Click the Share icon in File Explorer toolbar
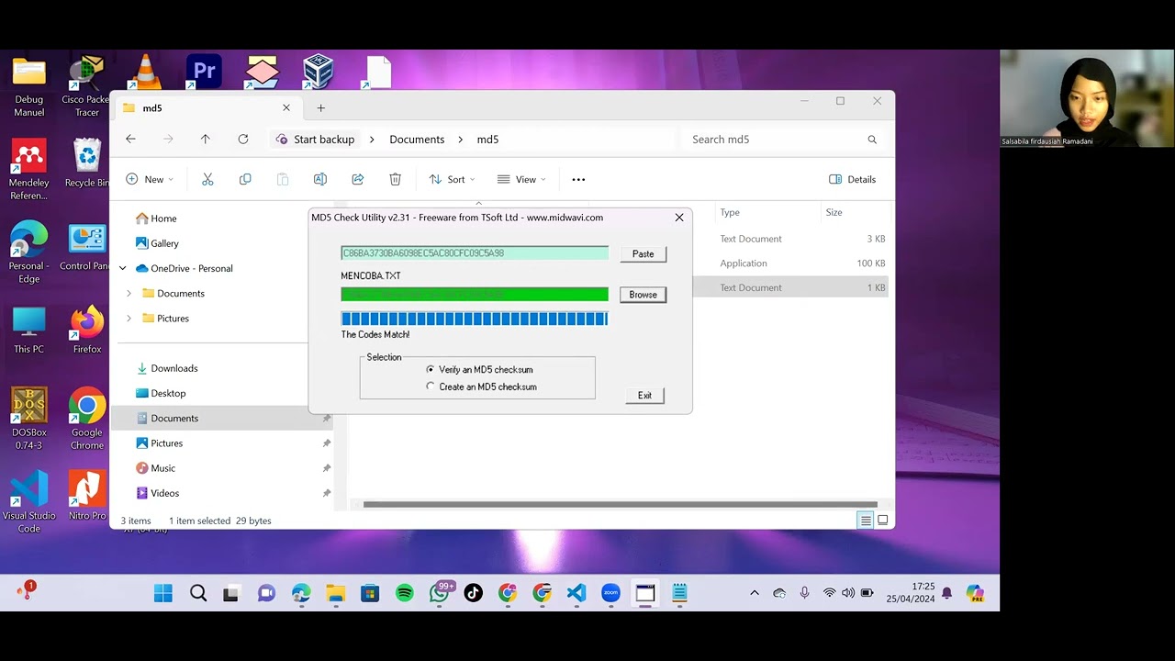Image resolution: width=1175 pixels, height=661 pixels. (358, 179)
